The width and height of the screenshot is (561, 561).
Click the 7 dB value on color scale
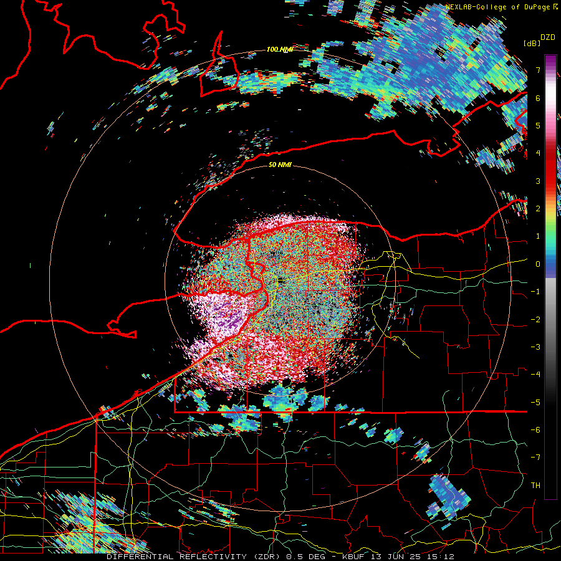tap(538, 70)
